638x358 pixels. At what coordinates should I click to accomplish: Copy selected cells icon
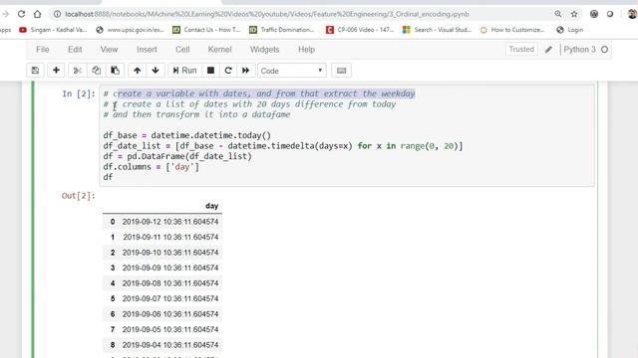tap(96, 71)
